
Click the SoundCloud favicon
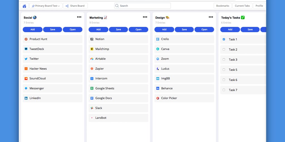coord(26,78)
